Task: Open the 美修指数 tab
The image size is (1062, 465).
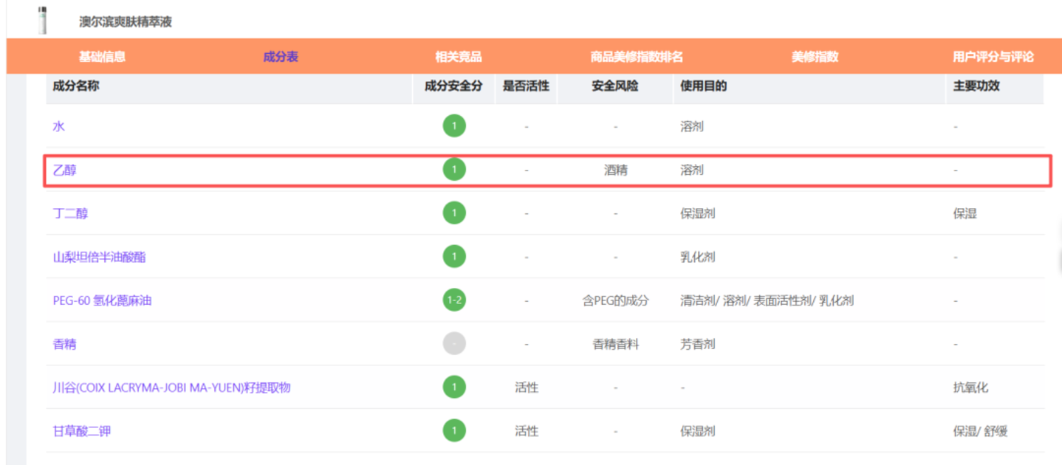Action: [815, 57]
